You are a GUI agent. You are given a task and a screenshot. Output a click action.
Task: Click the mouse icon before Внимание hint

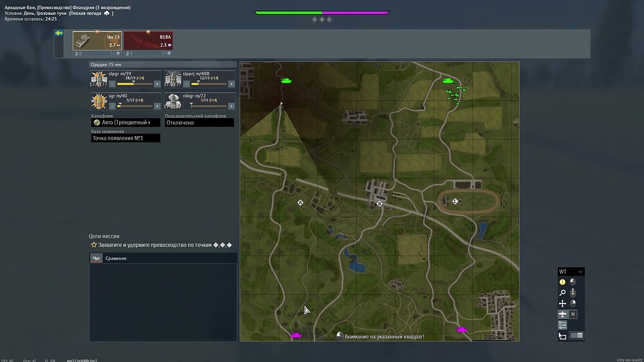pyautogui.click(x=339, y=336)
